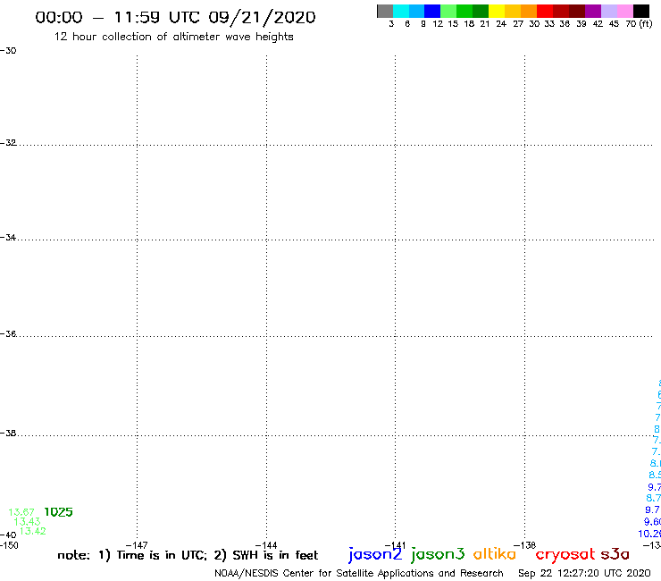Click the 'Sep 22 12:27:20 UTC 2020' timestamp
Image resolution: width=661 pixels, height=581 pixels.
coord(584,574)
